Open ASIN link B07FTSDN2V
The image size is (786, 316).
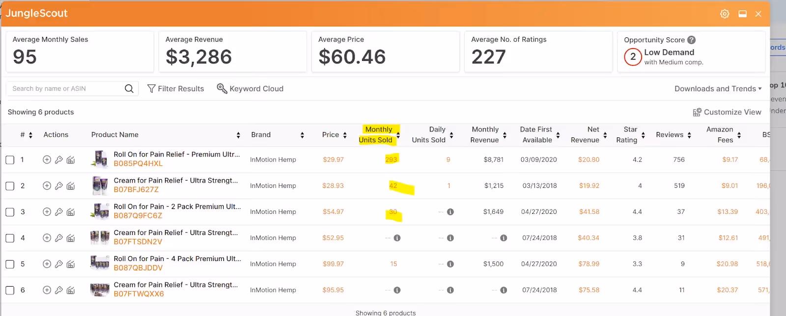tap(138, 241)
